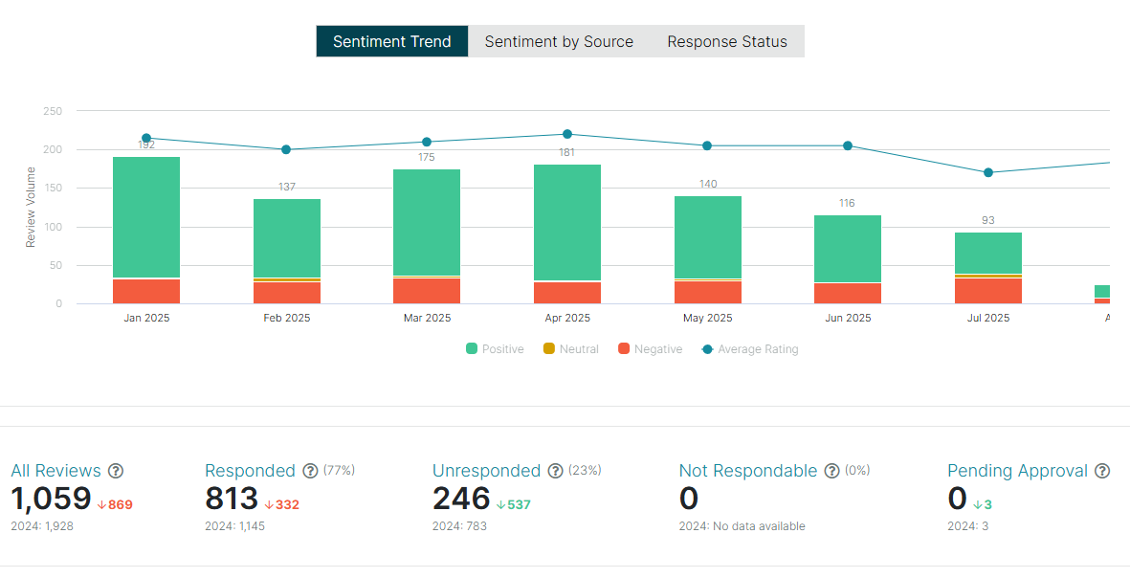Click the 192 label above January bar
The image size is (1130, 578).
click(146, 144)
